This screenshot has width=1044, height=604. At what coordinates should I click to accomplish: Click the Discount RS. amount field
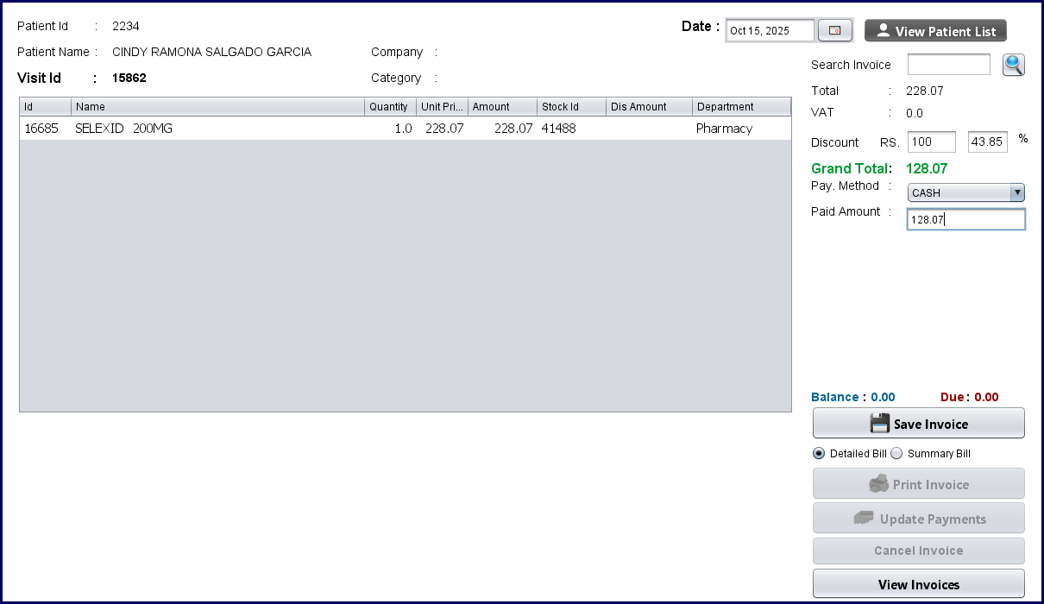click(x=931, y=142)
